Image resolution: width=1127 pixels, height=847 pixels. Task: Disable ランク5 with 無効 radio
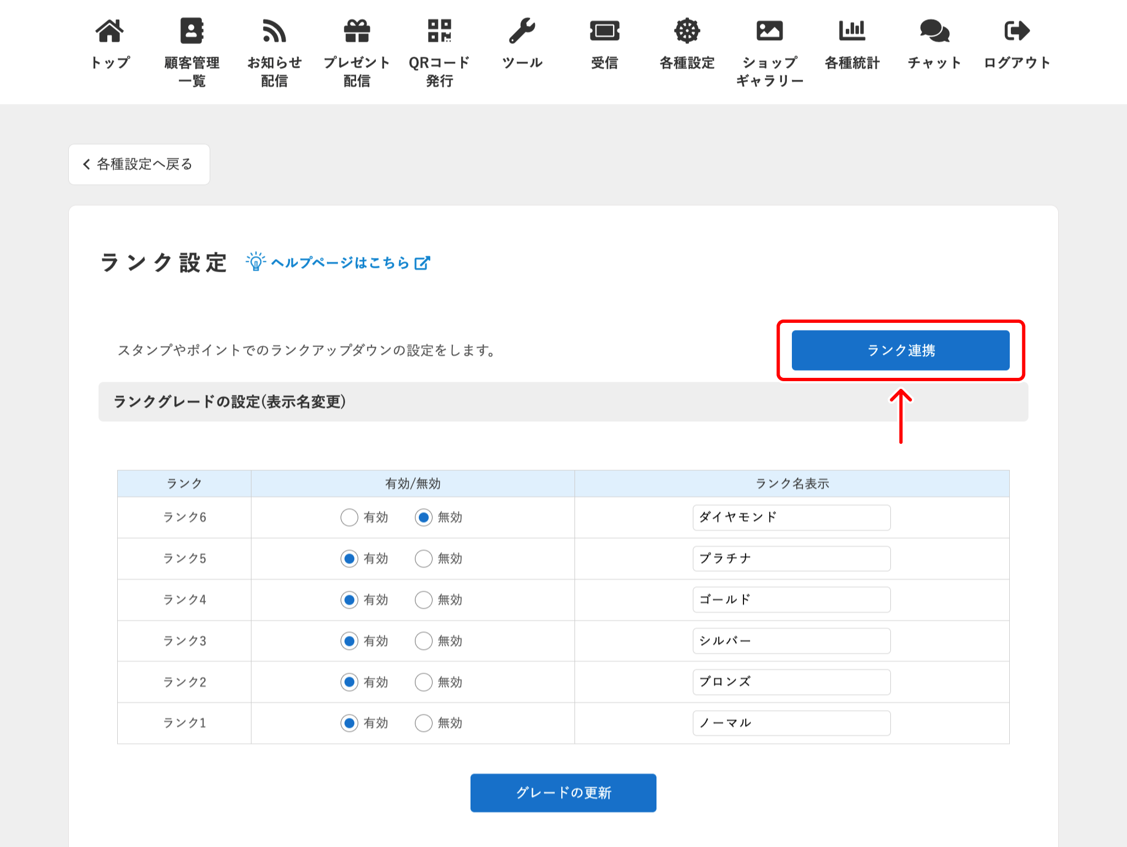coord(424,559)
